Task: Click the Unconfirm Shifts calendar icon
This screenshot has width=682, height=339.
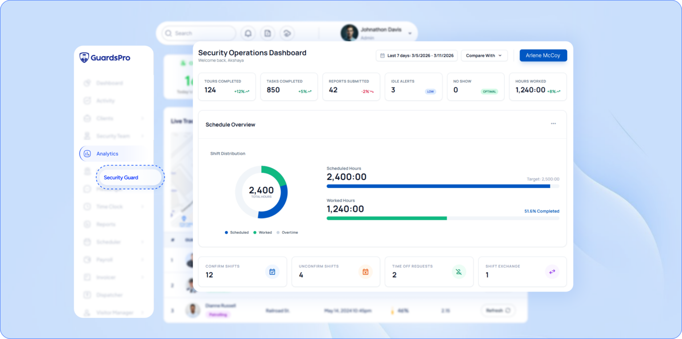Action: [x=365, y=272]
